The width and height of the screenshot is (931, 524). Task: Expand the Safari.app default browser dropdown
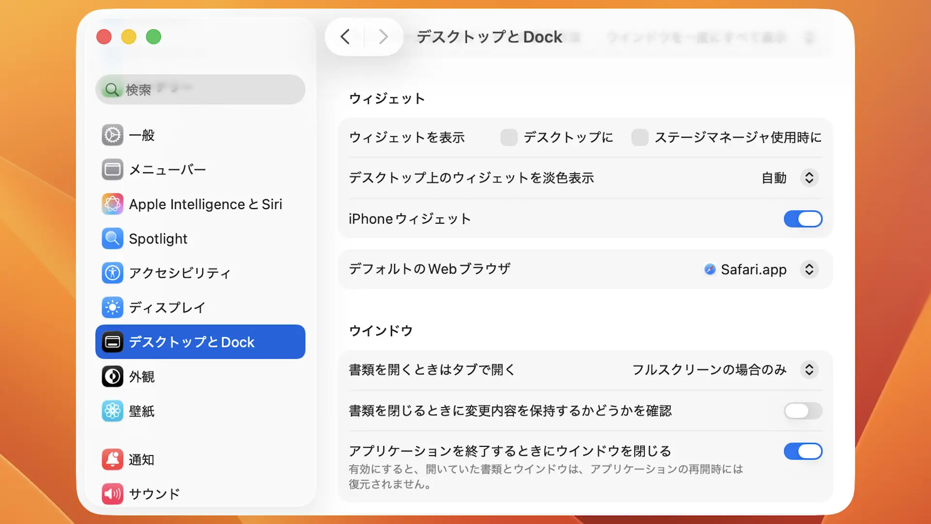click(x=809, y=269)
